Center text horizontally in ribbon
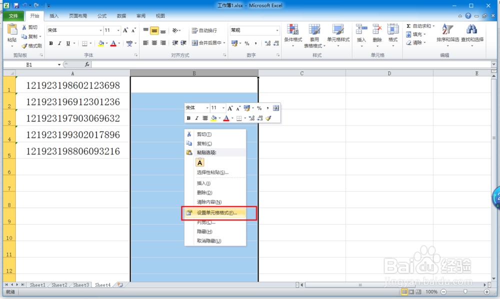Image resolution: width=500 pixels, height=299 pixels. [154, 43]
